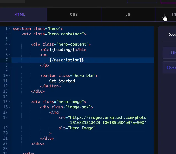The width and height of the screenshot is (176, 154).
Task: Click the closing </p> tag on line 8
Action: point(45,65)
